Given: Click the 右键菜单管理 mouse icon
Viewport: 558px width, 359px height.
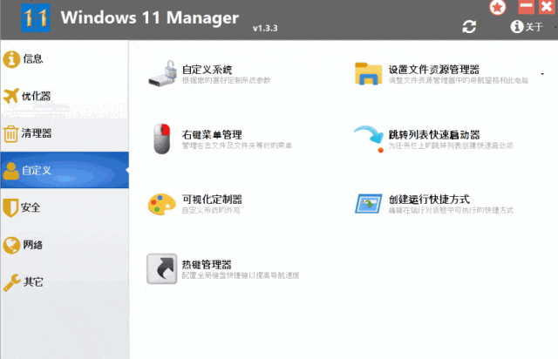Looking at the screenshot, I should [161, 139].
